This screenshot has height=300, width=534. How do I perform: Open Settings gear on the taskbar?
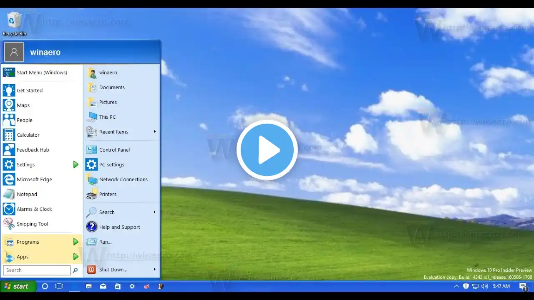coord(132,286)
